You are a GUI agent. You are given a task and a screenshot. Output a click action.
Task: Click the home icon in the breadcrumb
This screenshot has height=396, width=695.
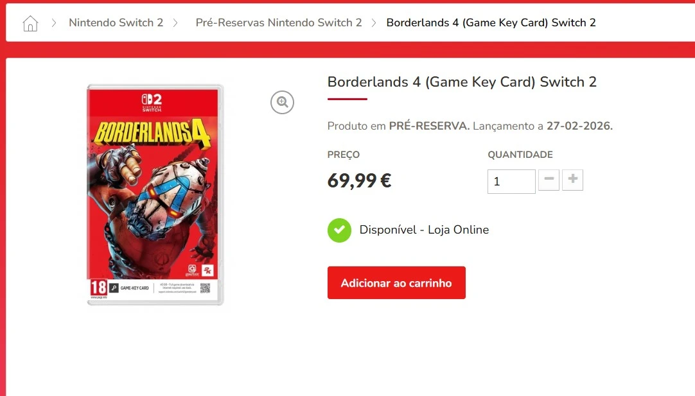point(30,22)
